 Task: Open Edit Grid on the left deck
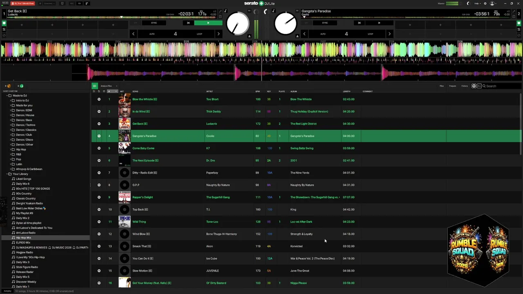point(170,14)
